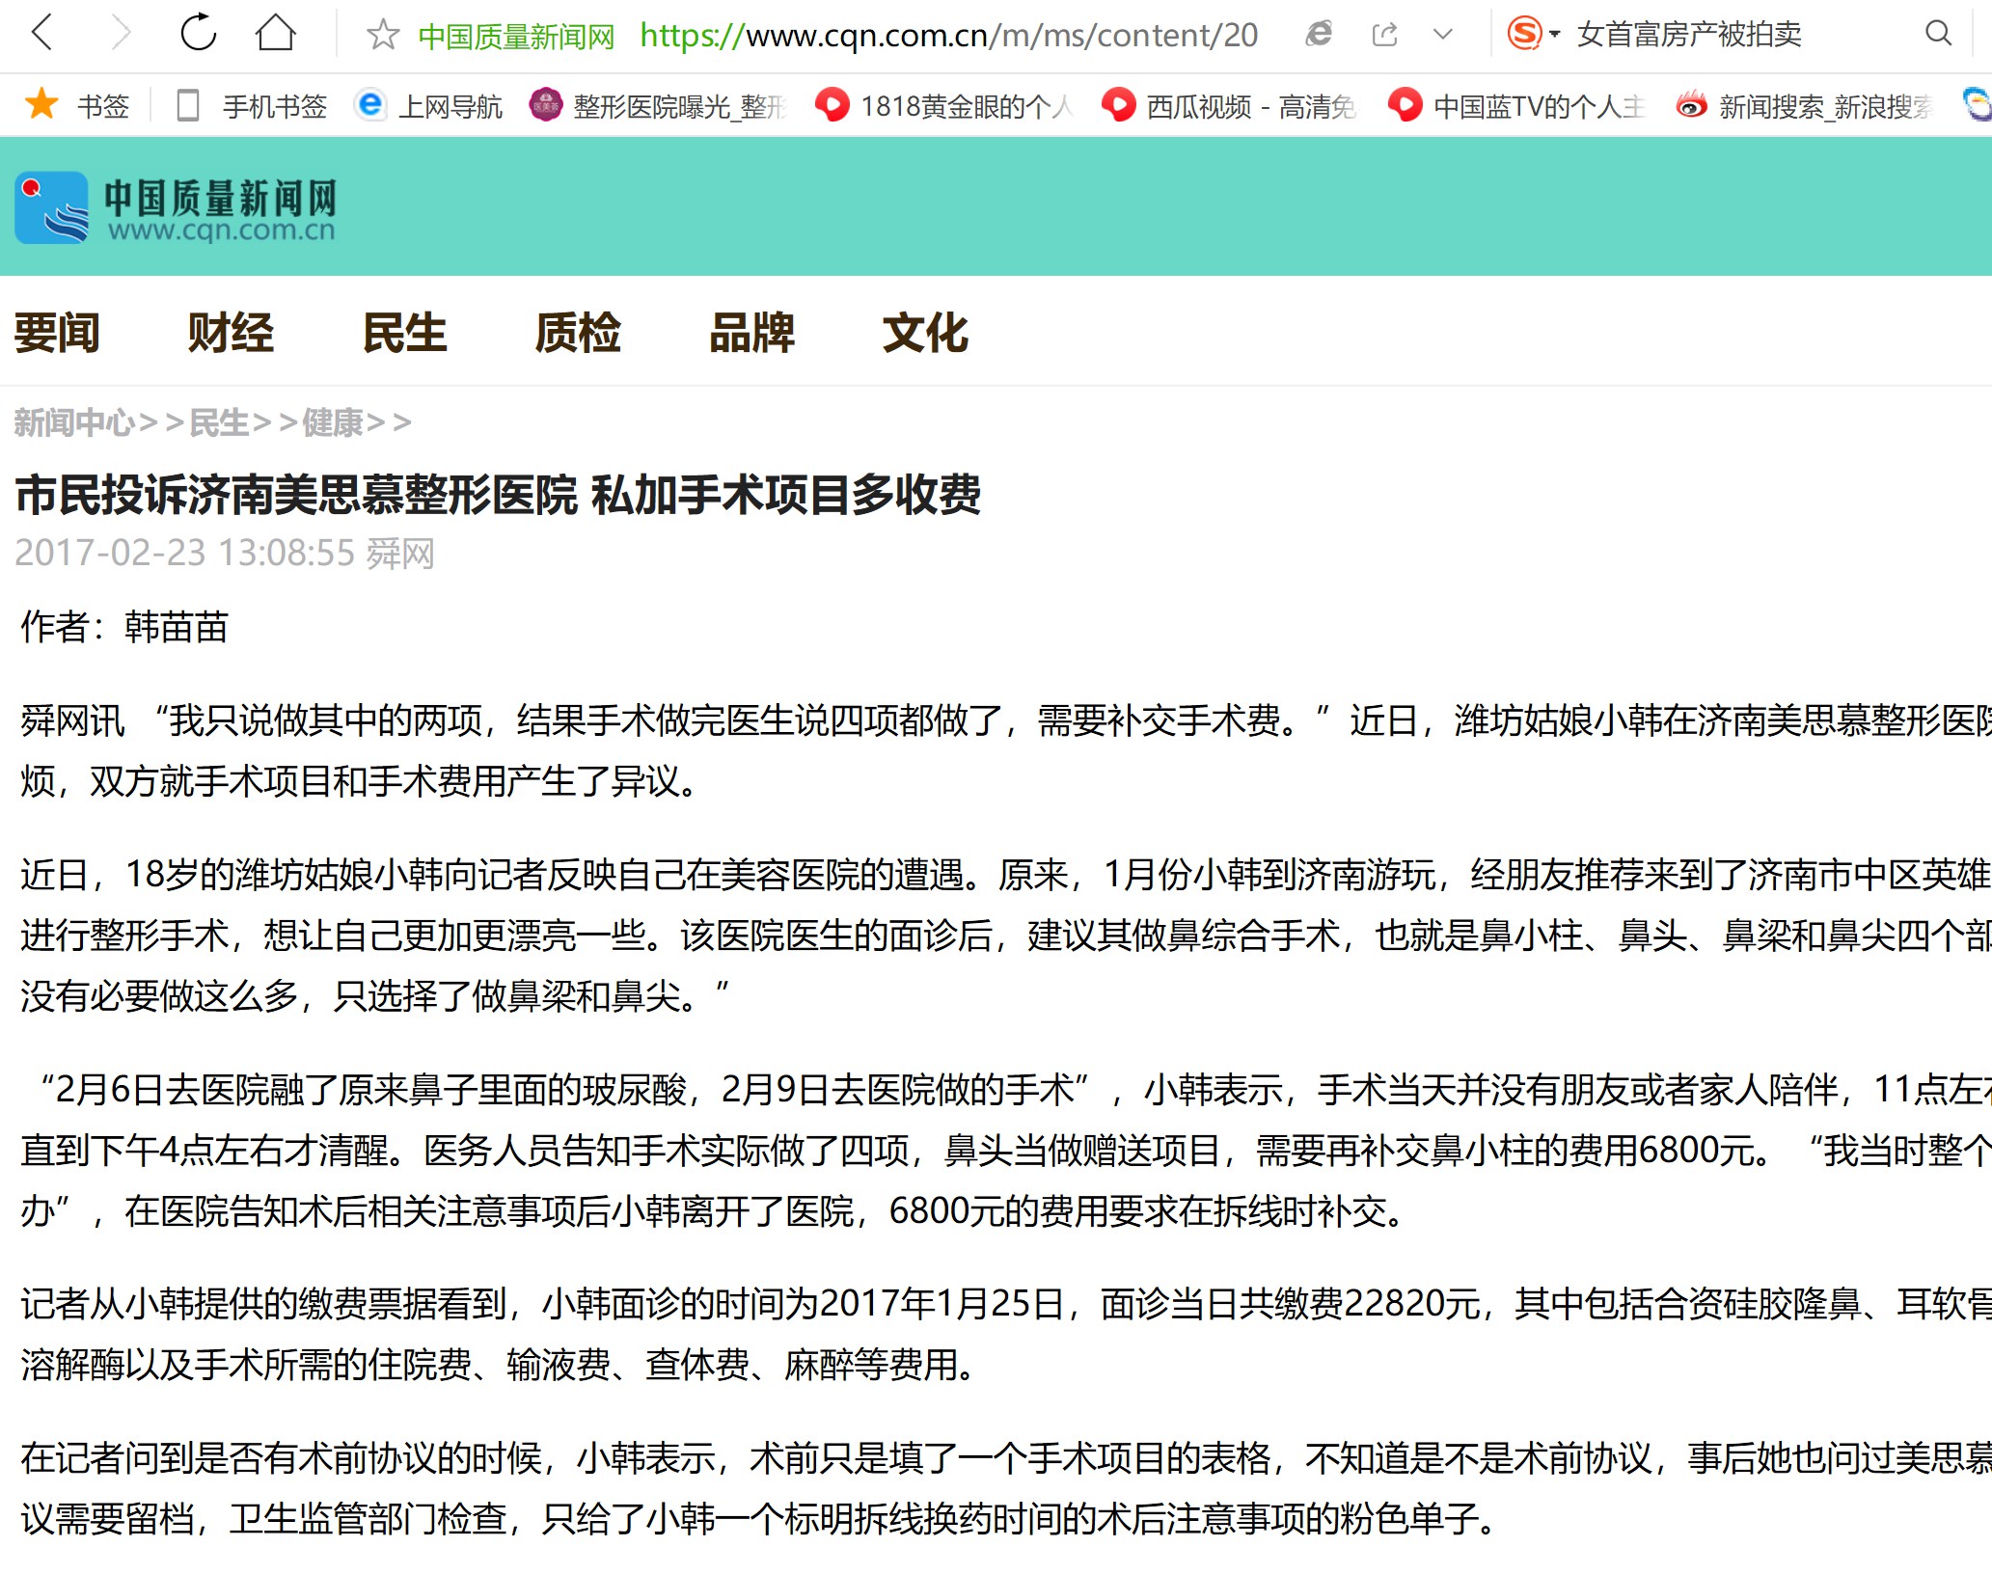The image size is (1992, 1574).
Task: Open the 要闻 navigation tab
Action: pyautogui.click(x=57, y=333)
